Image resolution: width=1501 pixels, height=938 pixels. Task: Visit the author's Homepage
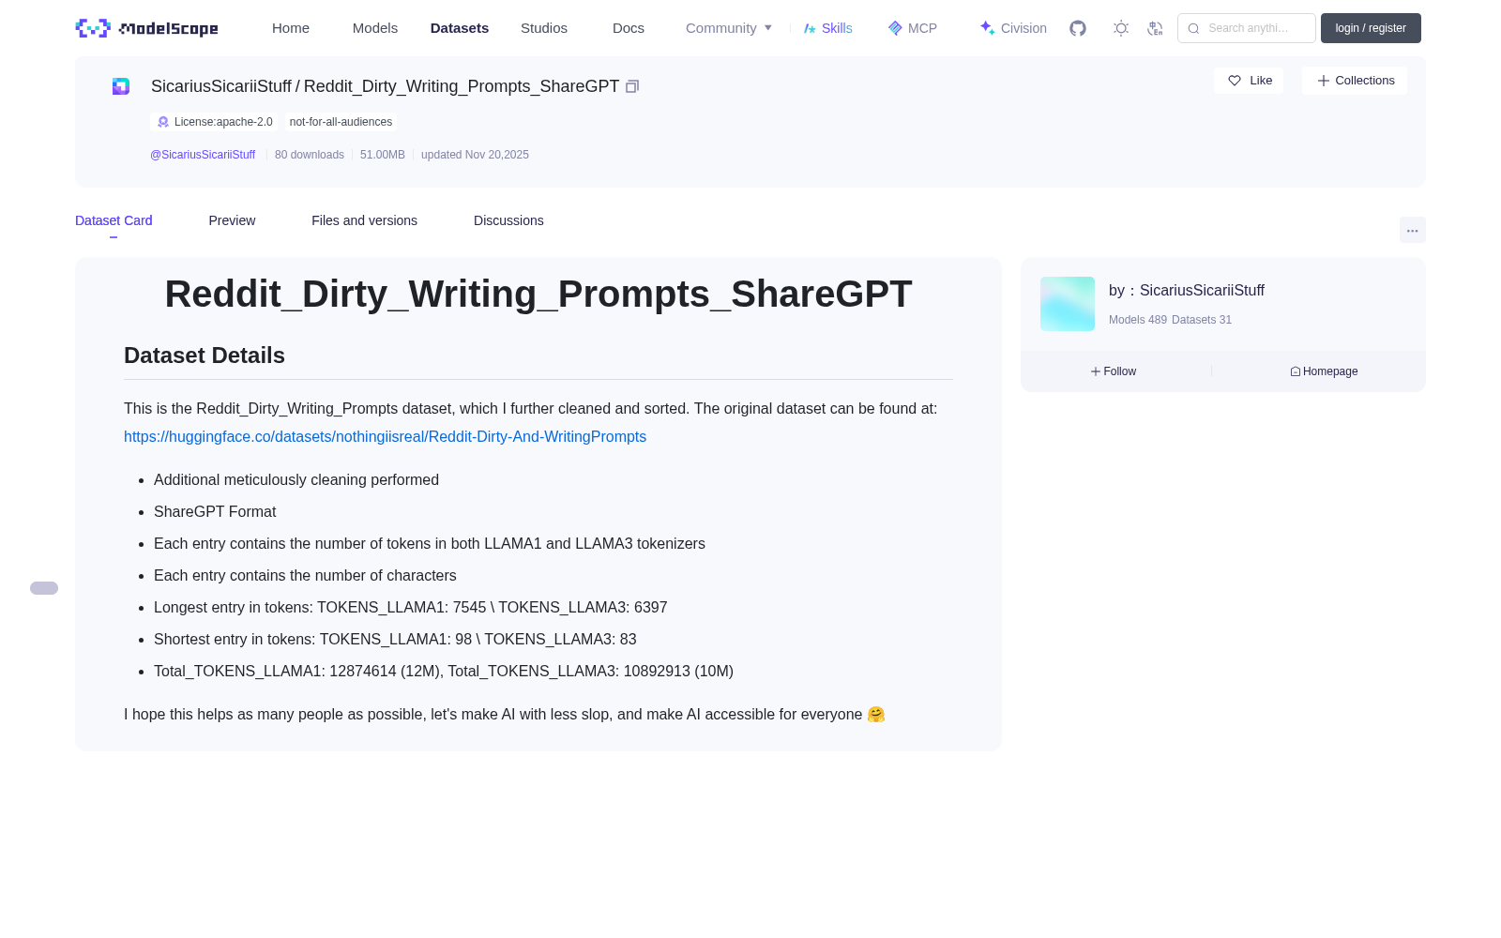[1324, 371]
